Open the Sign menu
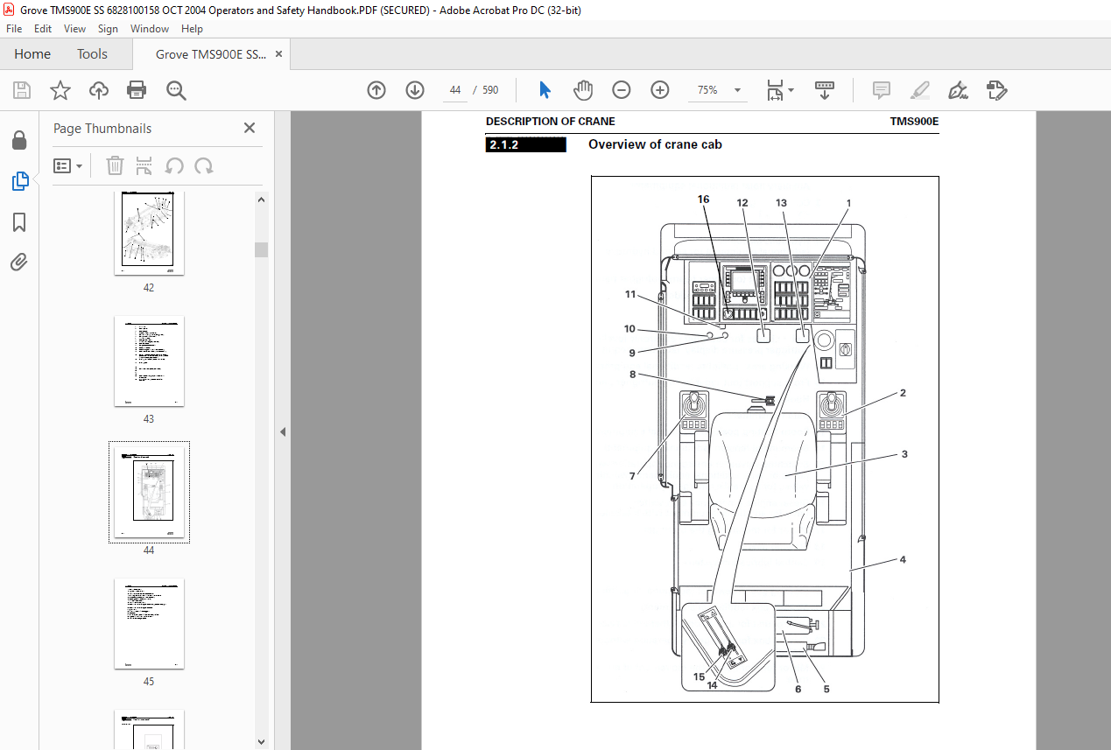The height and width of the screenshot is (750, 1111). click(108, 29)
